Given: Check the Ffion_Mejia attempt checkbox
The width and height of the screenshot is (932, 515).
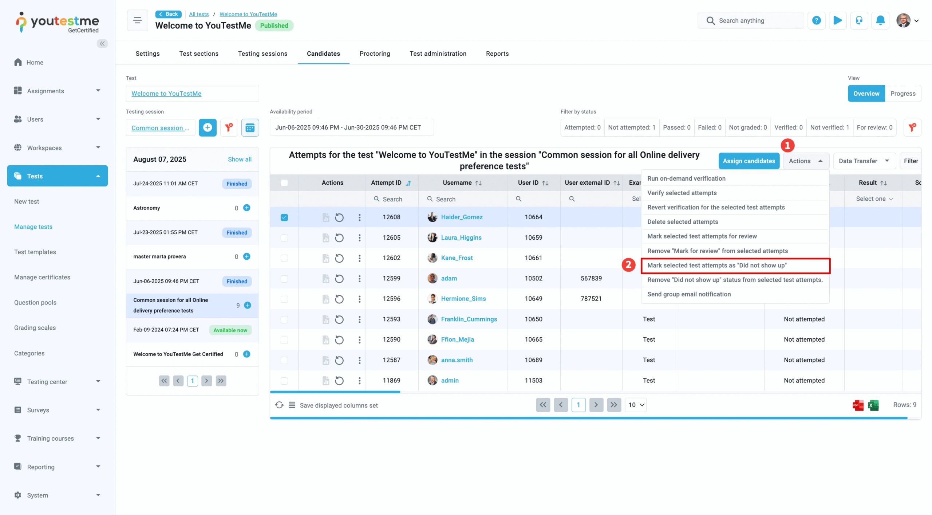Looking at the screenshot, I should pyautogui.click(x=284, y=340).
